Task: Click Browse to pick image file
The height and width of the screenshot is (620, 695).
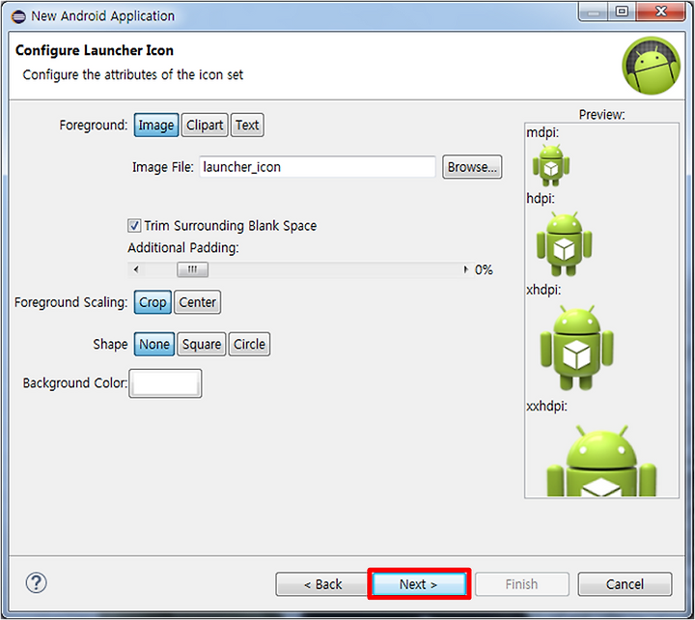Action: pyautogui.click(x=472, y=167)
